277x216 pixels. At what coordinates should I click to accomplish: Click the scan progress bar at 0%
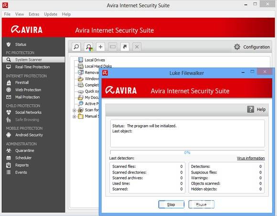187,152
